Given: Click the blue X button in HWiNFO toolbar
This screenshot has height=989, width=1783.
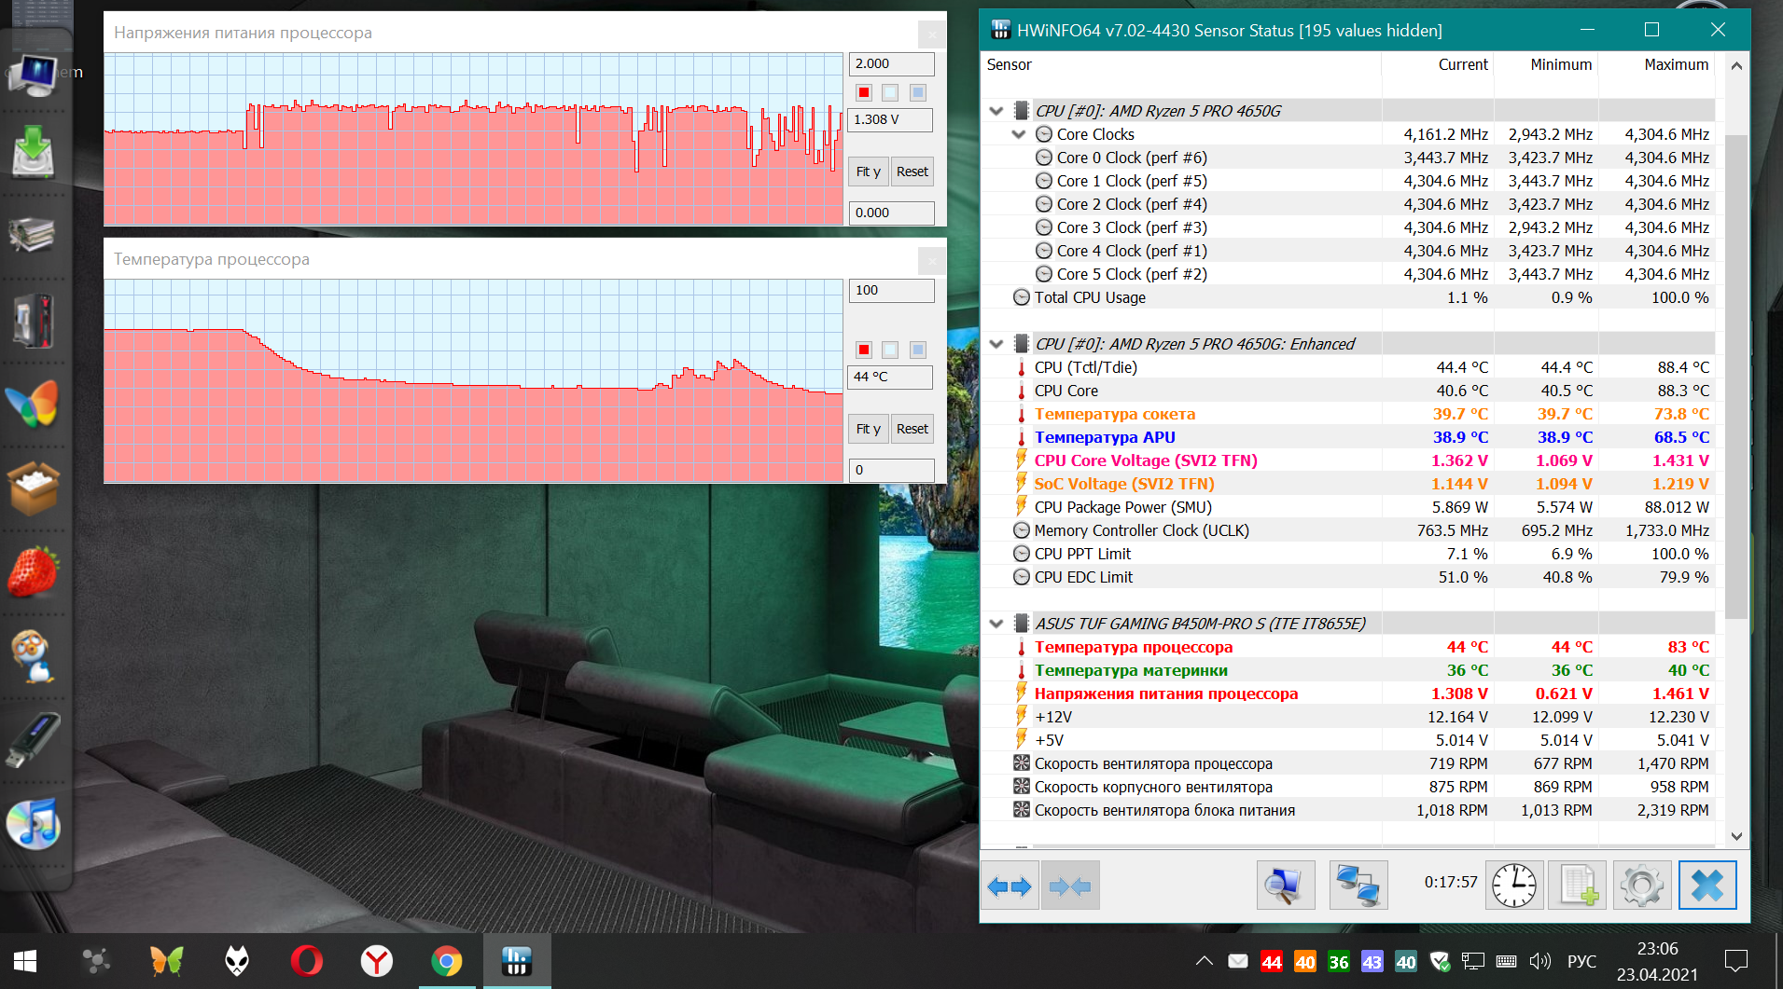Looking at the screenshot, I should [x=1707, y=886].
